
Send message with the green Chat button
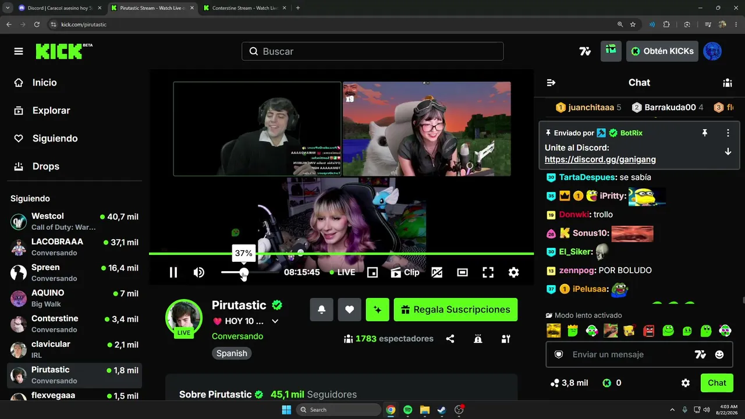click(x=717, y=383)
